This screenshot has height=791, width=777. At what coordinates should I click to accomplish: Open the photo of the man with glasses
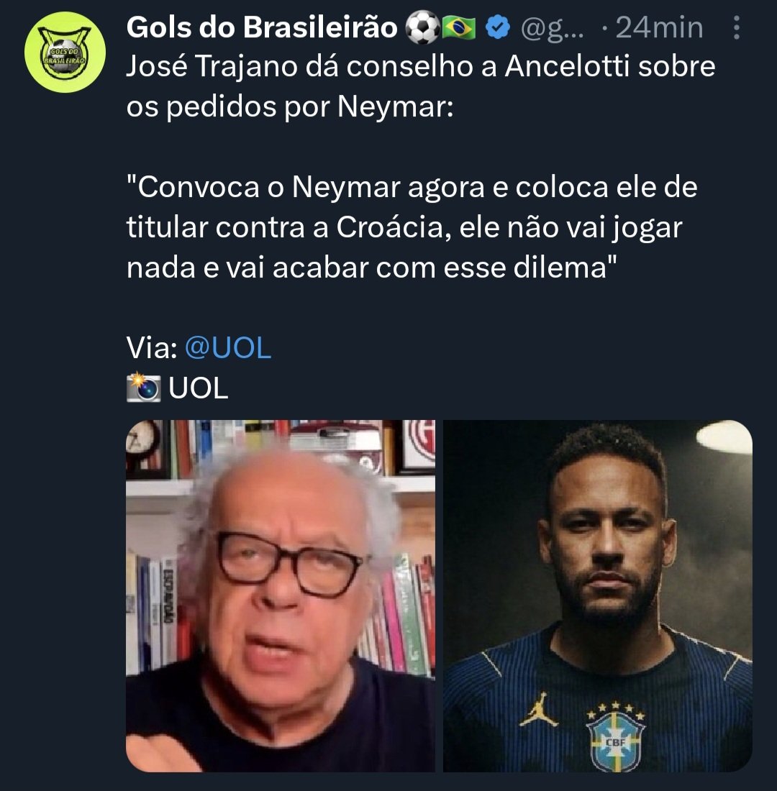point(280,596)
